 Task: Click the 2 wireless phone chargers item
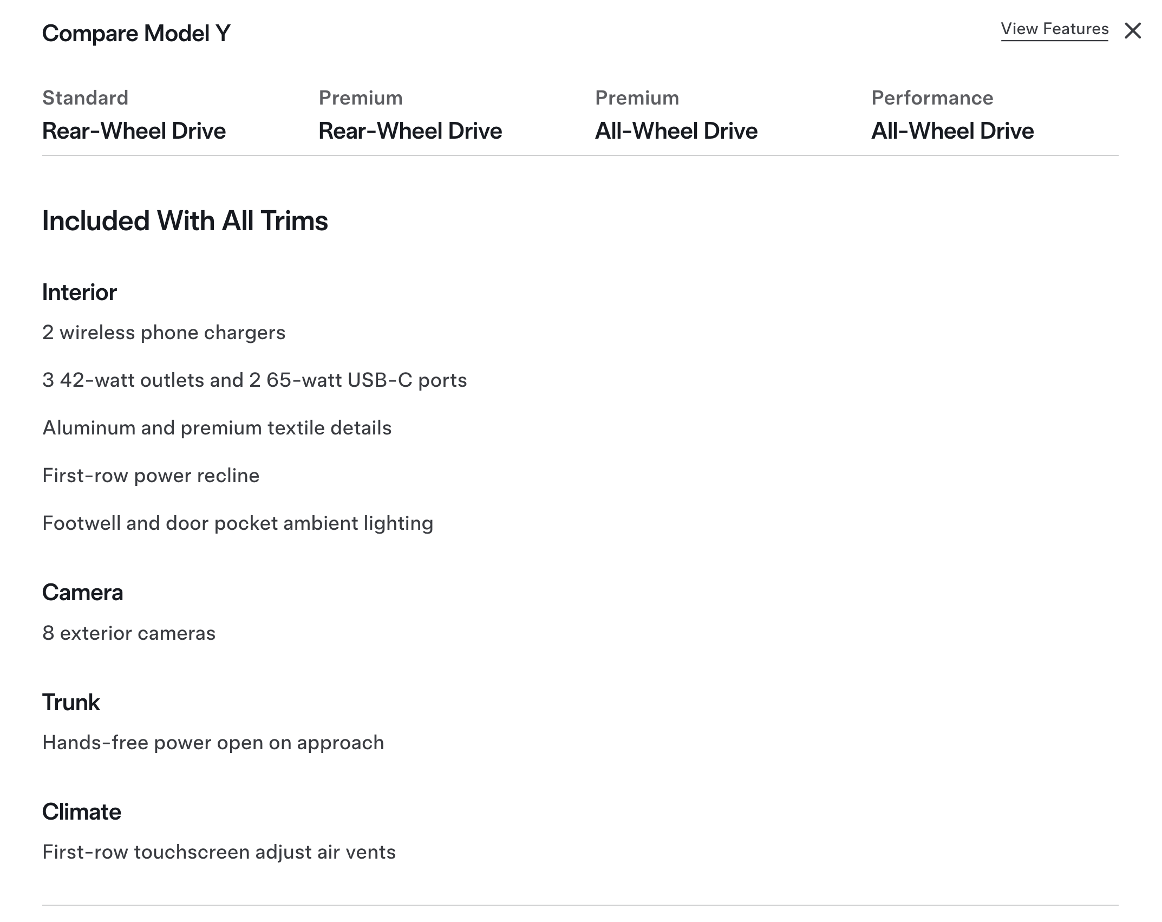click(164, 333)
